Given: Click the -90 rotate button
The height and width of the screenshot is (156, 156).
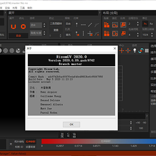Looking at the screenshot, I should click(x=144, y=123).
